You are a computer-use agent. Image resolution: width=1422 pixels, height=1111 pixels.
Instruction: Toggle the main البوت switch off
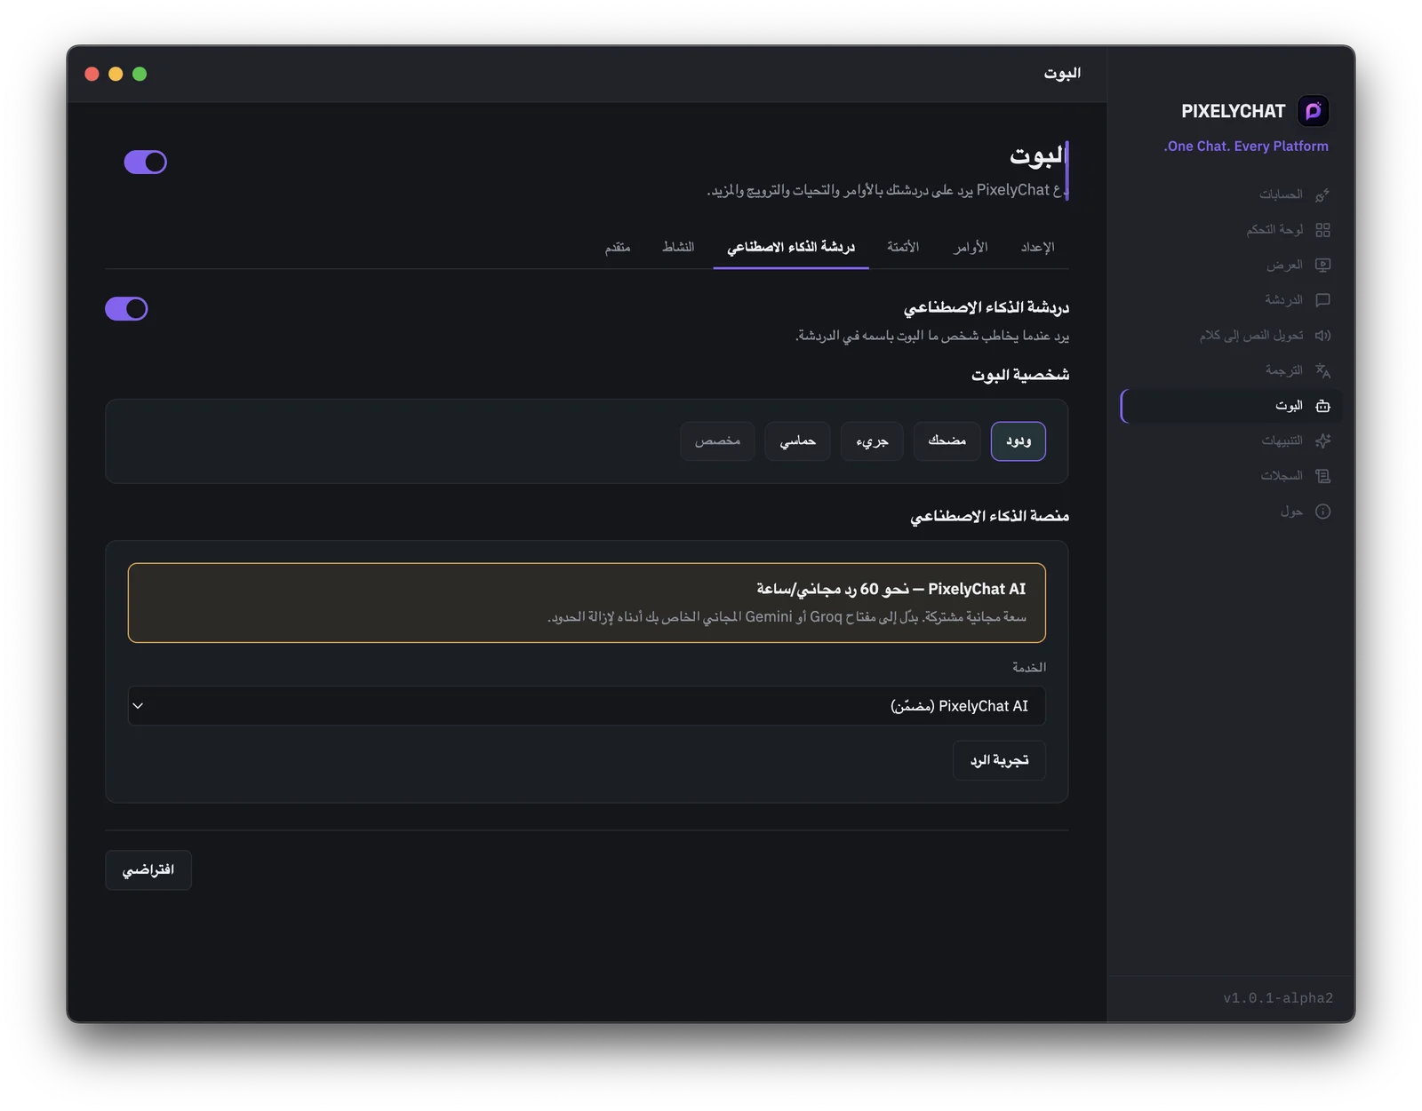(145, 162)
